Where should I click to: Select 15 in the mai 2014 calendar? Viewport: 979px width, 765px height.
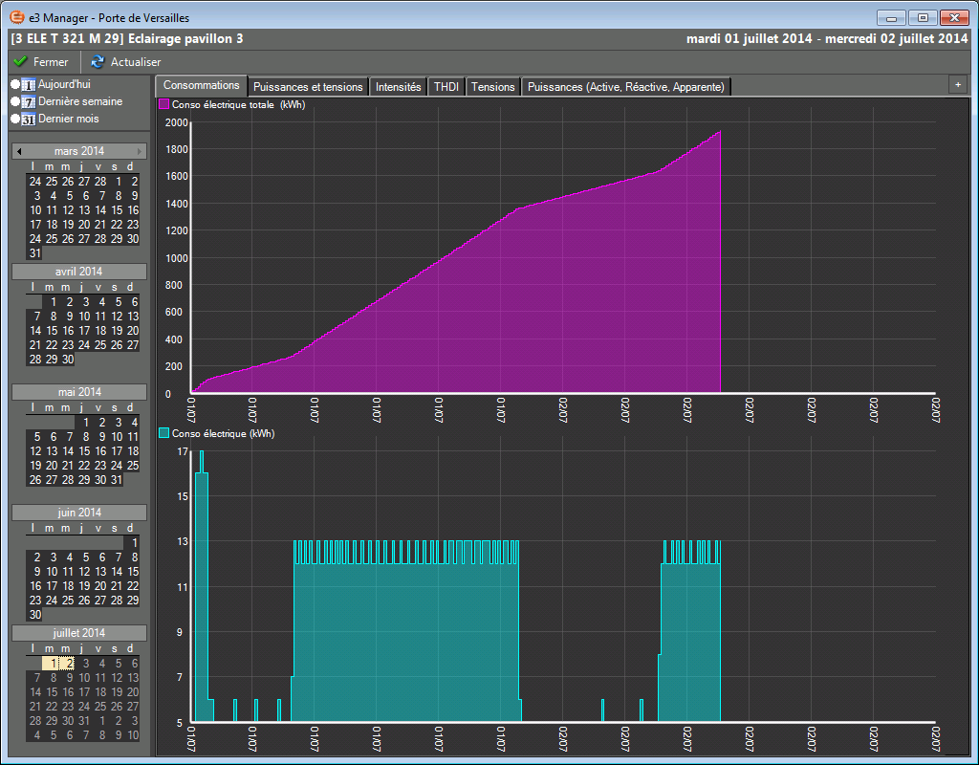[x=84, y=451]
